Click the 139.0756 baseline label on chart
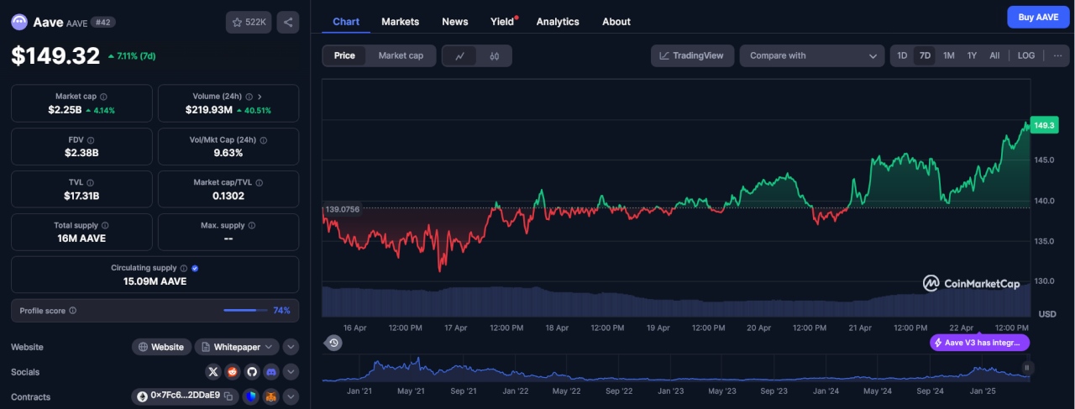This screenshot has width=1075, height=409. pos(342,209)
